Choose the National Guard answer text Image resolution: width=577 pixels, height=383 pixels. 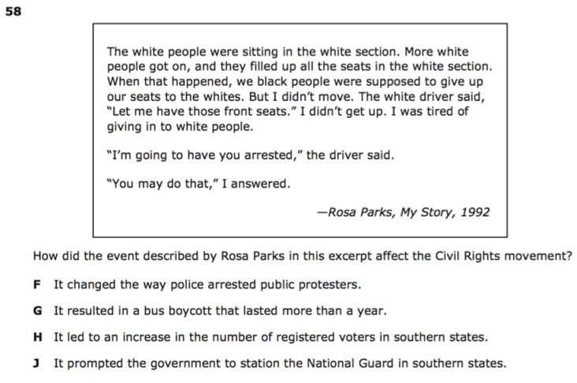pyautogui.click(x=280, y=364)
